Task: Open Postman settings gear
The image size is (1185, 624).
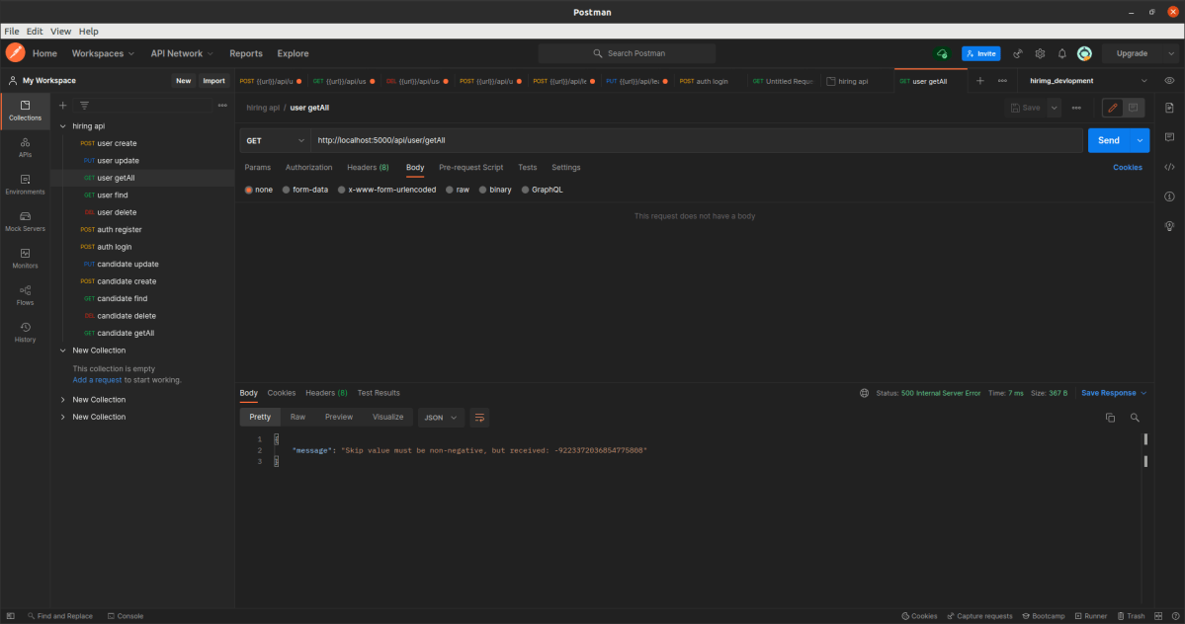Action: 1040,53
